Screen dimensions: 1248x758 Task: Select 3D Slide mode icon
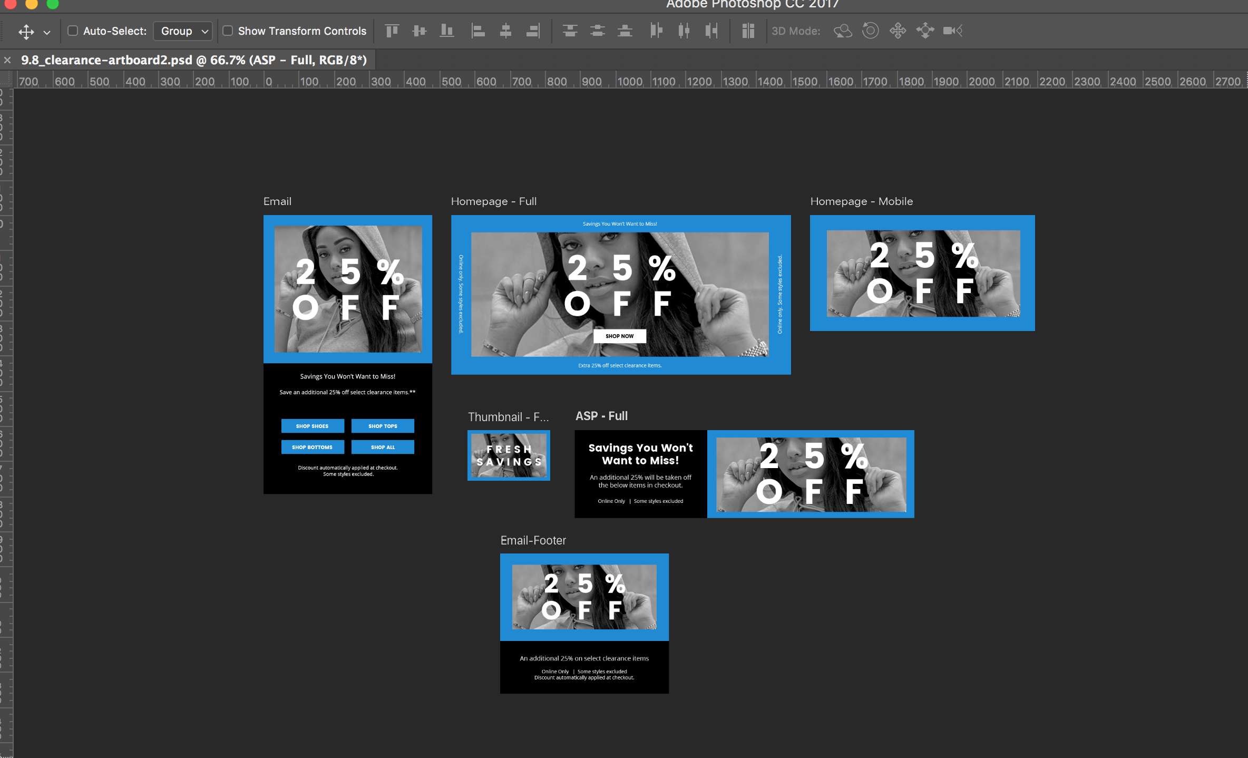pyautogui.click(x=925, y=31)
